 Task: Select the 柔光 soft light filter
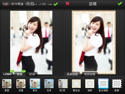35,84
